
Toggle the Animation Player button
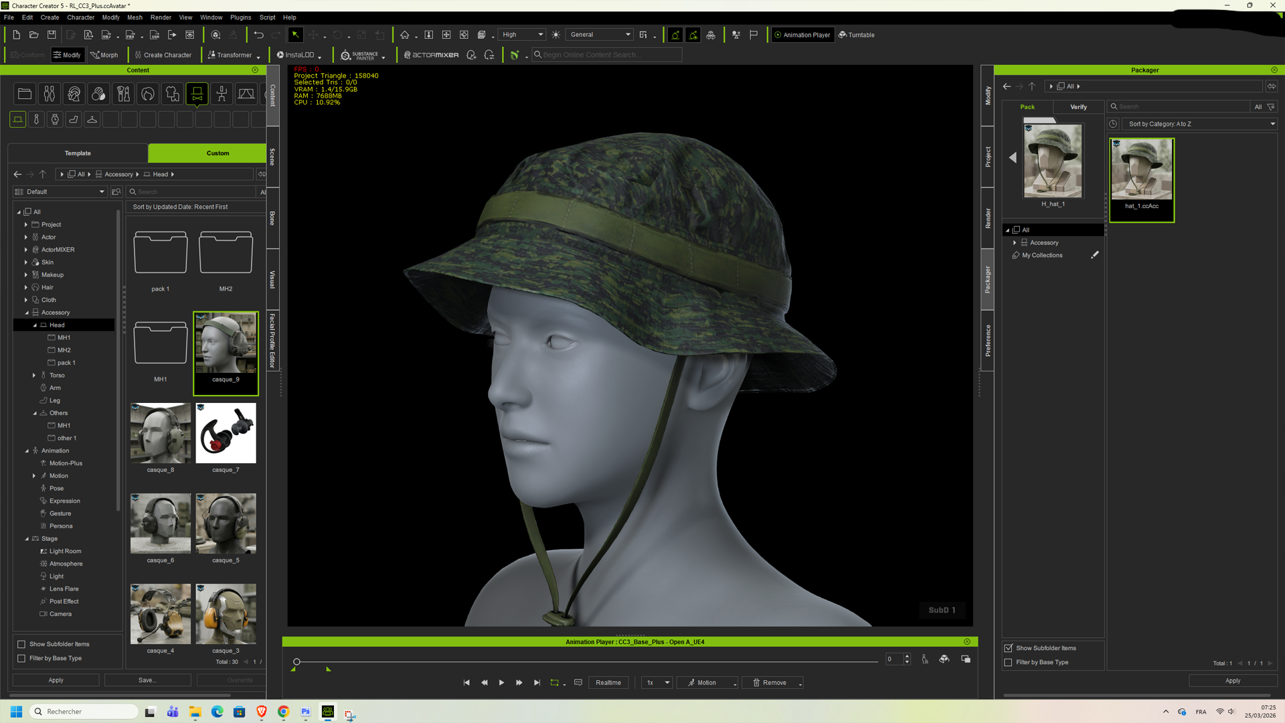[x=802, y=35]
